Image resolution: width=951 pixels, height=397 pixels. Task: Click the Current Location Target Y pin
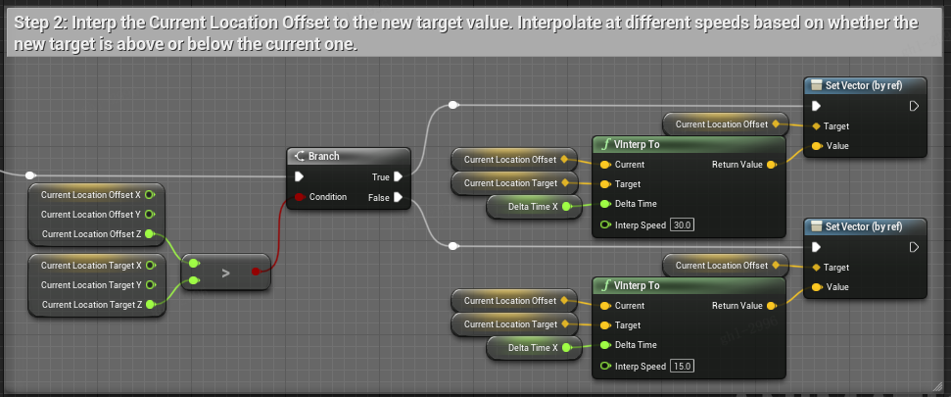coord(150,285)
